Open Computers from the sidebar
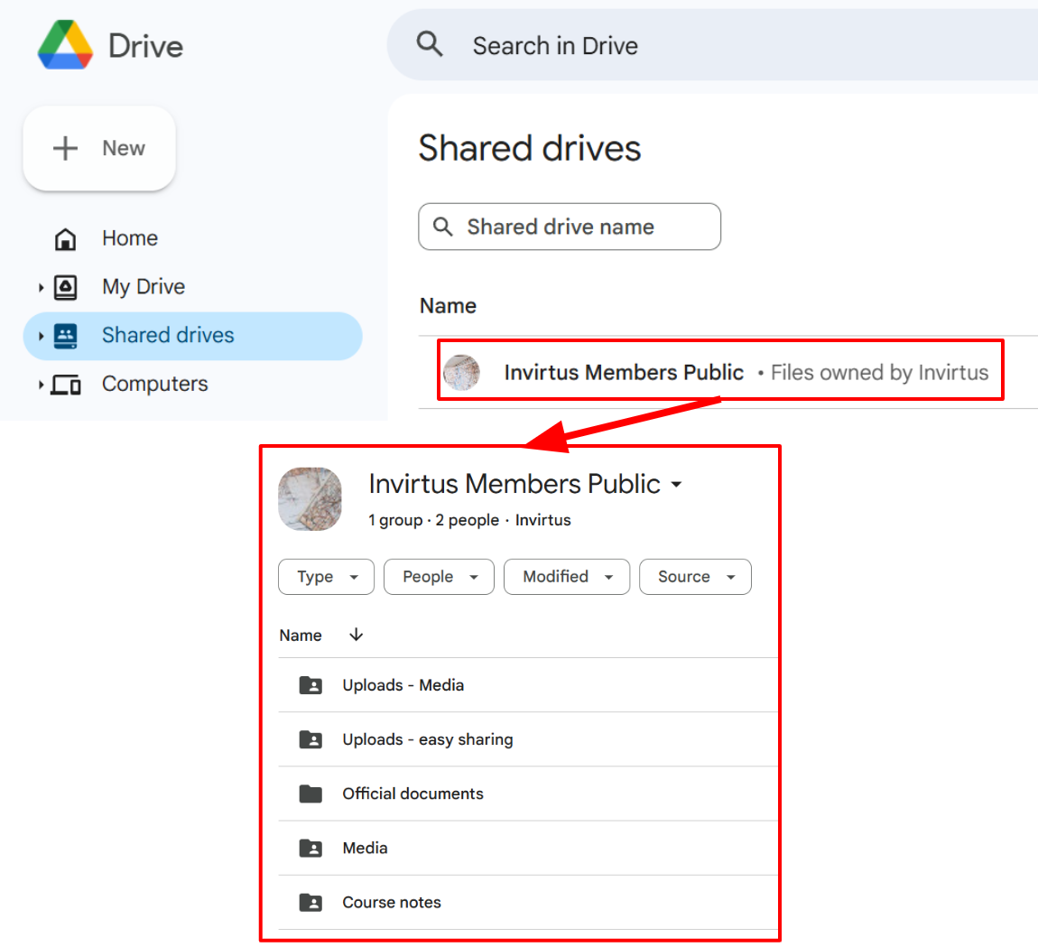 tap(155, 384)
